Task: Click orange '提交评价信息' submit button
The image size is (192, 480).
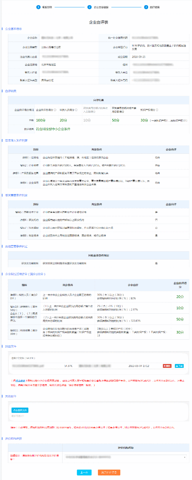Action: click(109, 473)
